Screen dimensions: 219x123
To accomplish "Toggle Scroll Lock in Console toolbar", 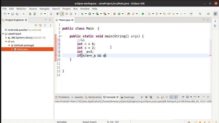I will pos(162,97).
